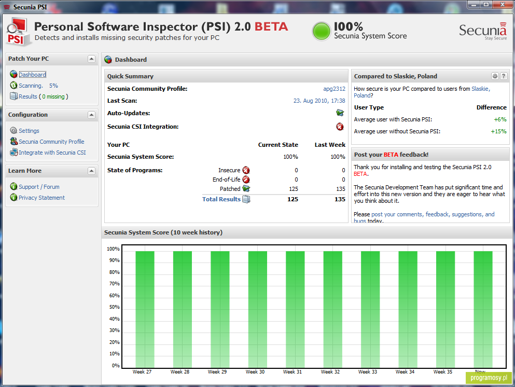Click the Total Results list icon

[246, 199]
